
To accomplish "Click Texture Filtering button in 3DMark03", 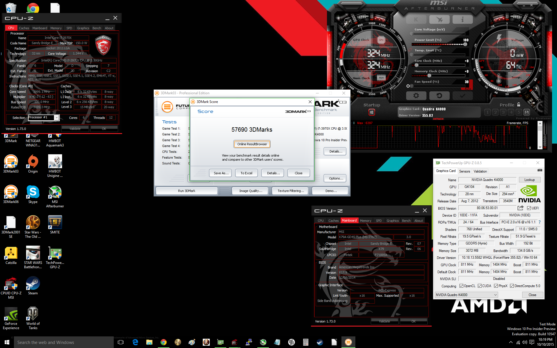I will click(x=291, y=191).
